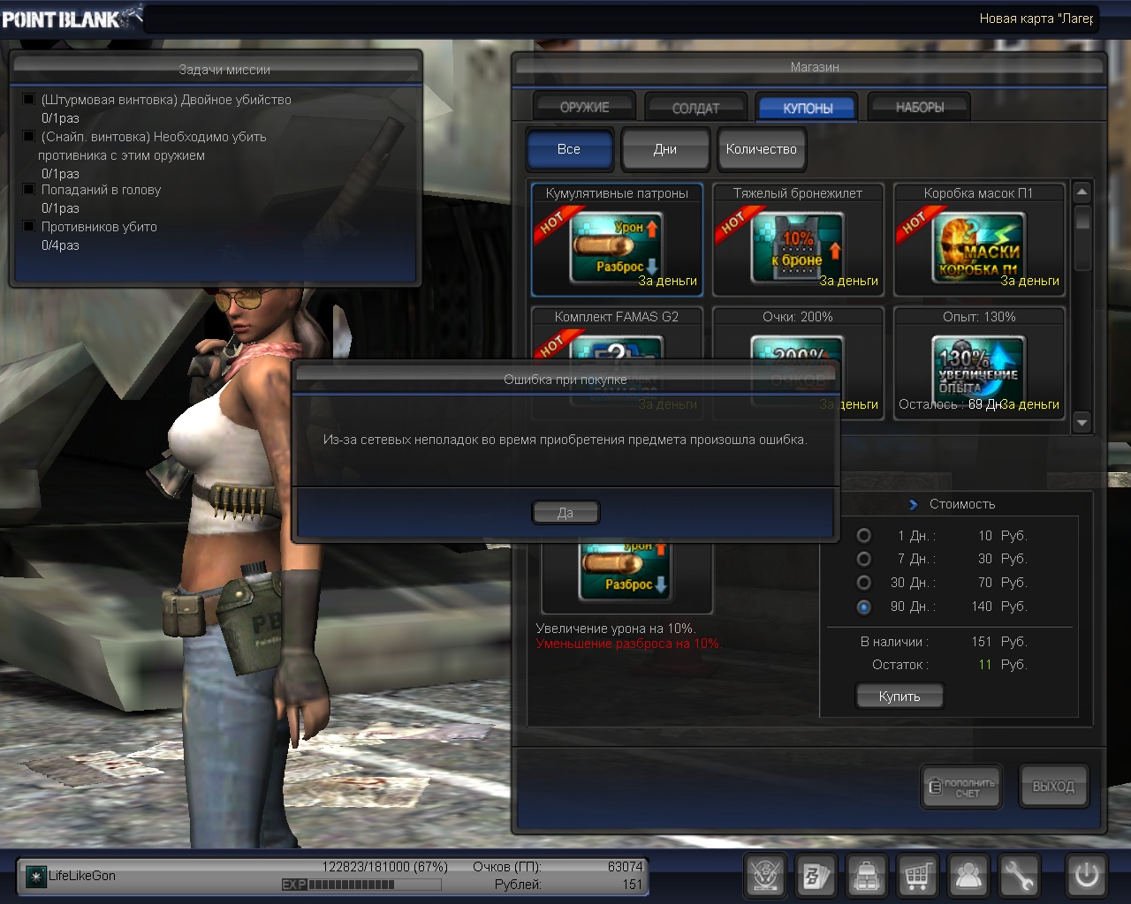The width and height of the screenshot is (1131, 904).
Task: Confirm error dialog with Да button
Action: pos(565,513)
